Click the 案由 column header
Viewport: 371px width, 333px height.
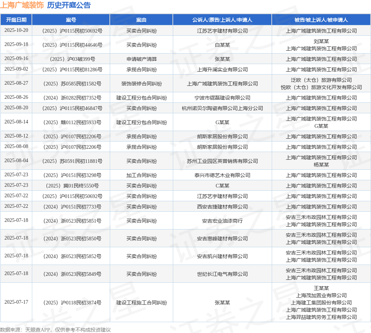pos(141,20)
